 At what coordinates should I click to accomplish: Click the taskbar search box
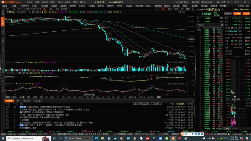pyautogui.click(x=29, y=138)
